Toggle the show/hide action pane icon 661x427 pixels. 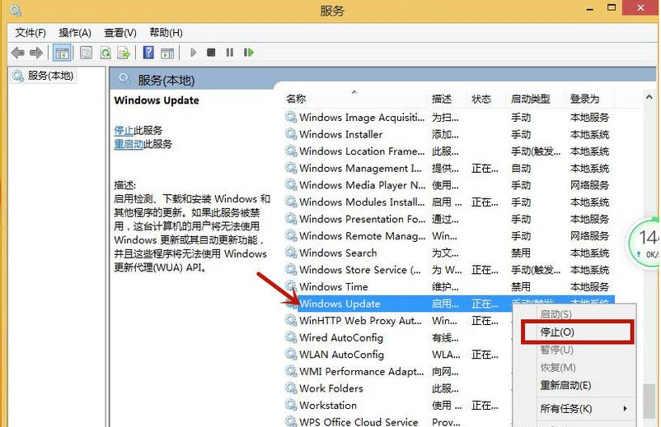[x=167, y=53]
